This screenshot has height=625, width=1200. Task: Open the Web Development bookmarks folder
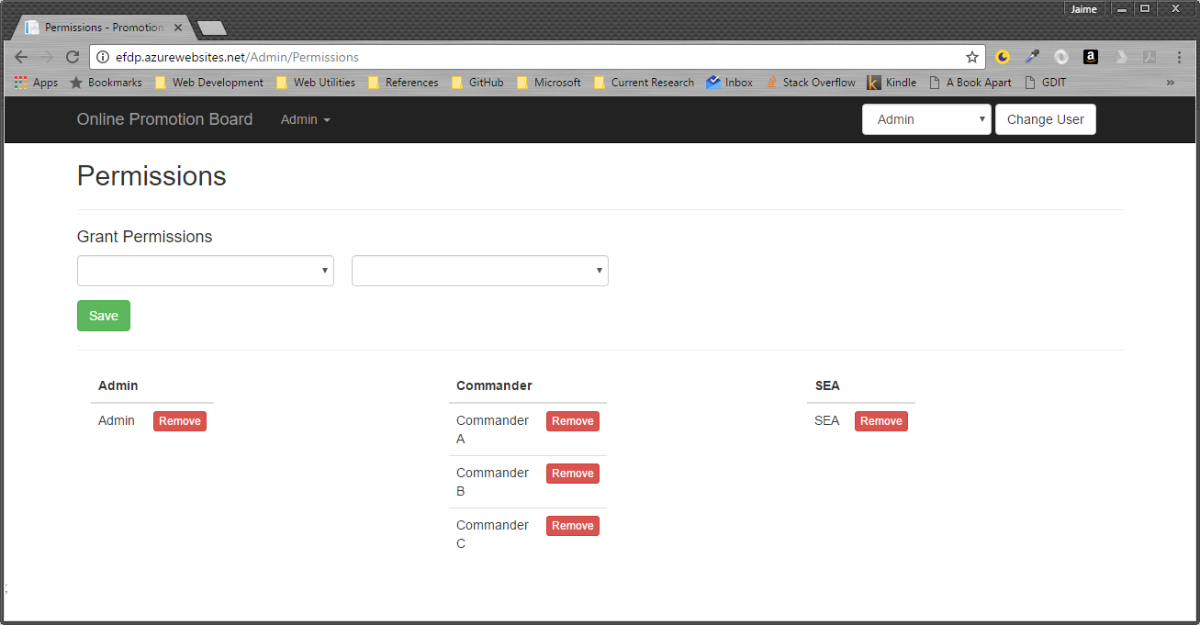click(209, 83)
